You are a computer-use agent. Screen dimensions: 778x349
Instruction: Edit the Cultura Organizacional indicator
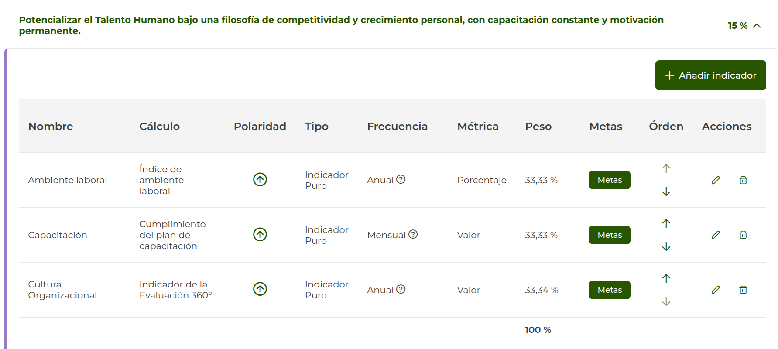click(x=715, y=289)
